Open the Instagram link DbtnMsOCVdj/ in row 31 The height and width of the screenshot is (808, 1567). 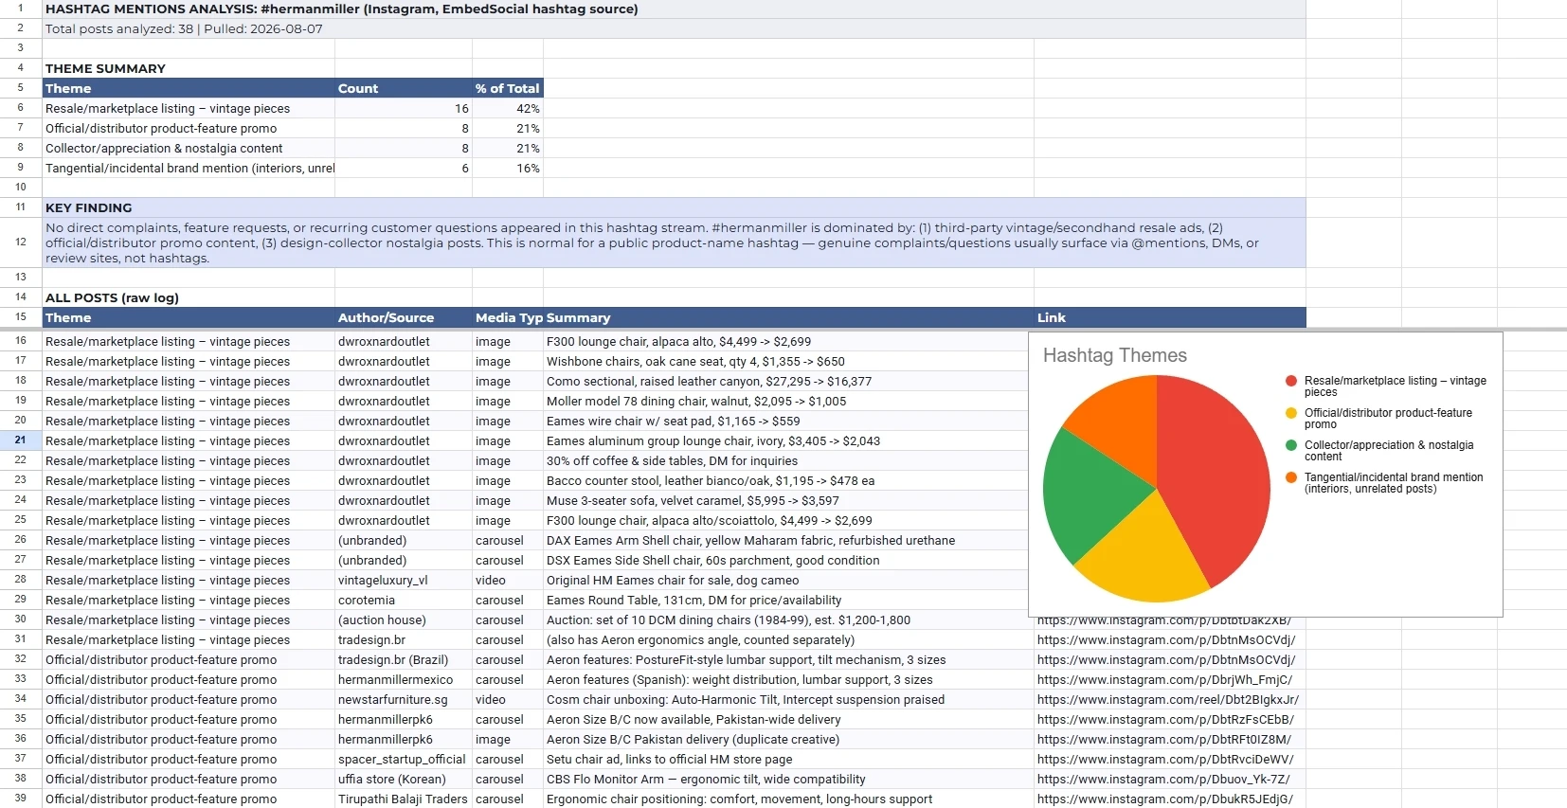pos(1166,639)
